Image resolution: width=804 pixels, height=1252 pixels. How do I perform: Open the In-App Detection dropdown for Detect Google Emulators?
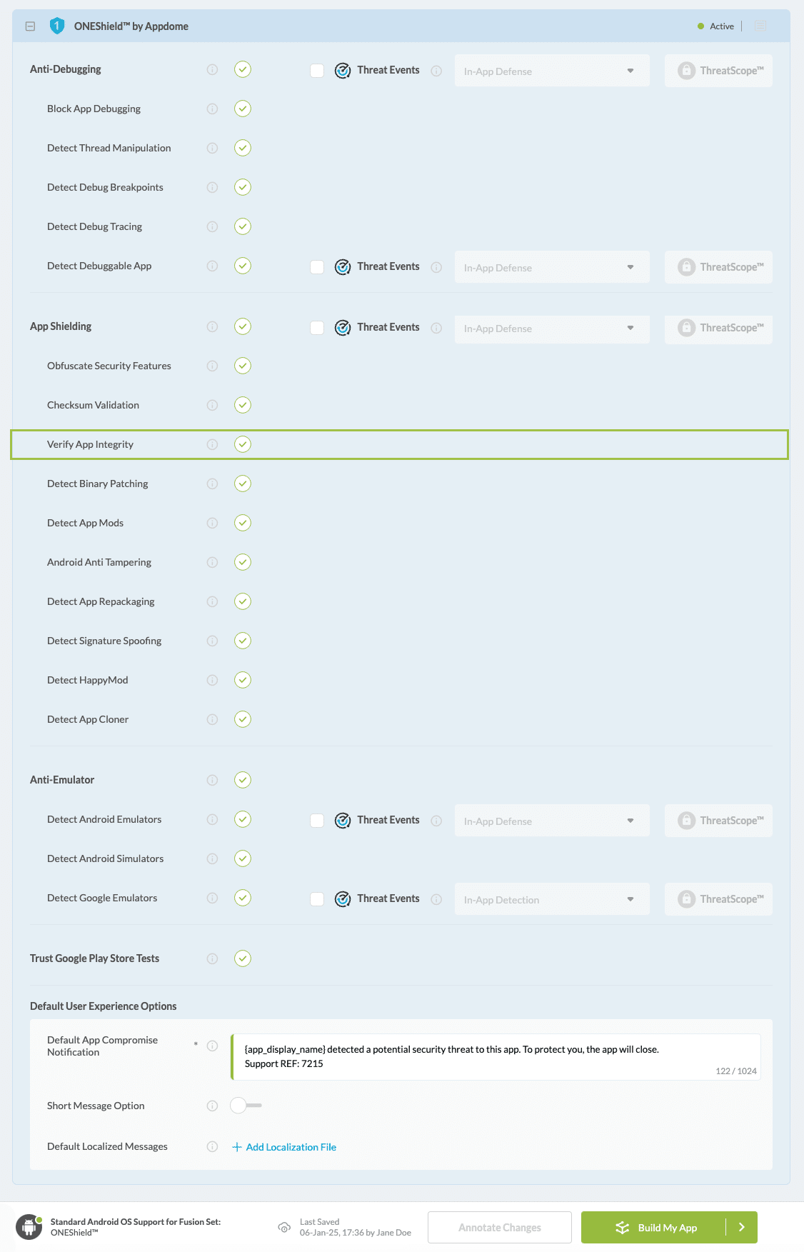pos(551,898)
